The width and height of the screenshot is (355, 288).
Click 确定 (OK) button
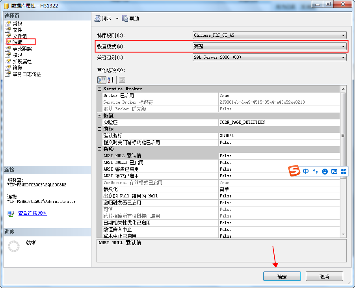(x=282, y=277)
